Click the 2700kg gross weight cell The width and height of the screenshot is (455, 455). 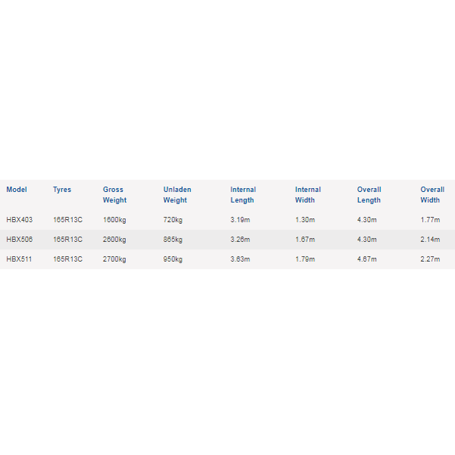coord(115,259)
